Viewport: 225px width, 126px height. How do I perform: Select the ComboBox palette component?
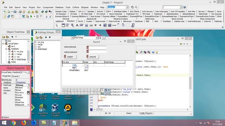109,26
